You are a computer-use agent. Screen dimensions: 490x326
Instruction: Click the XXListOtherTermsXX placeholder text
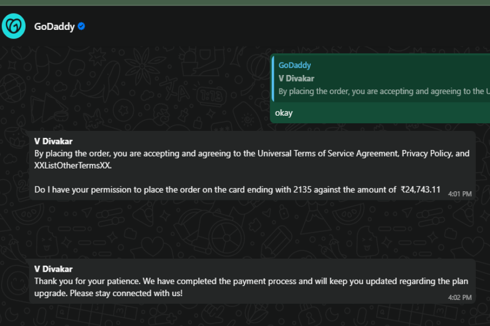click(x=73, y=165)
